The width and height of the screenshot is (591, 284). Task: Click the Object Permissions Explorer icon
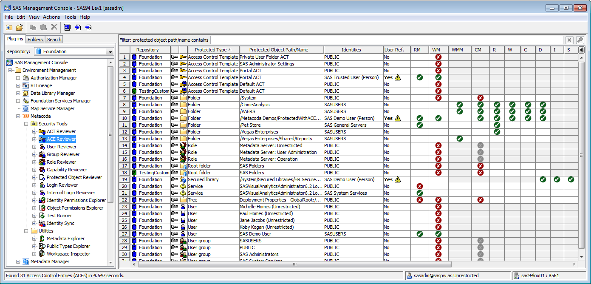pos(42,208)
